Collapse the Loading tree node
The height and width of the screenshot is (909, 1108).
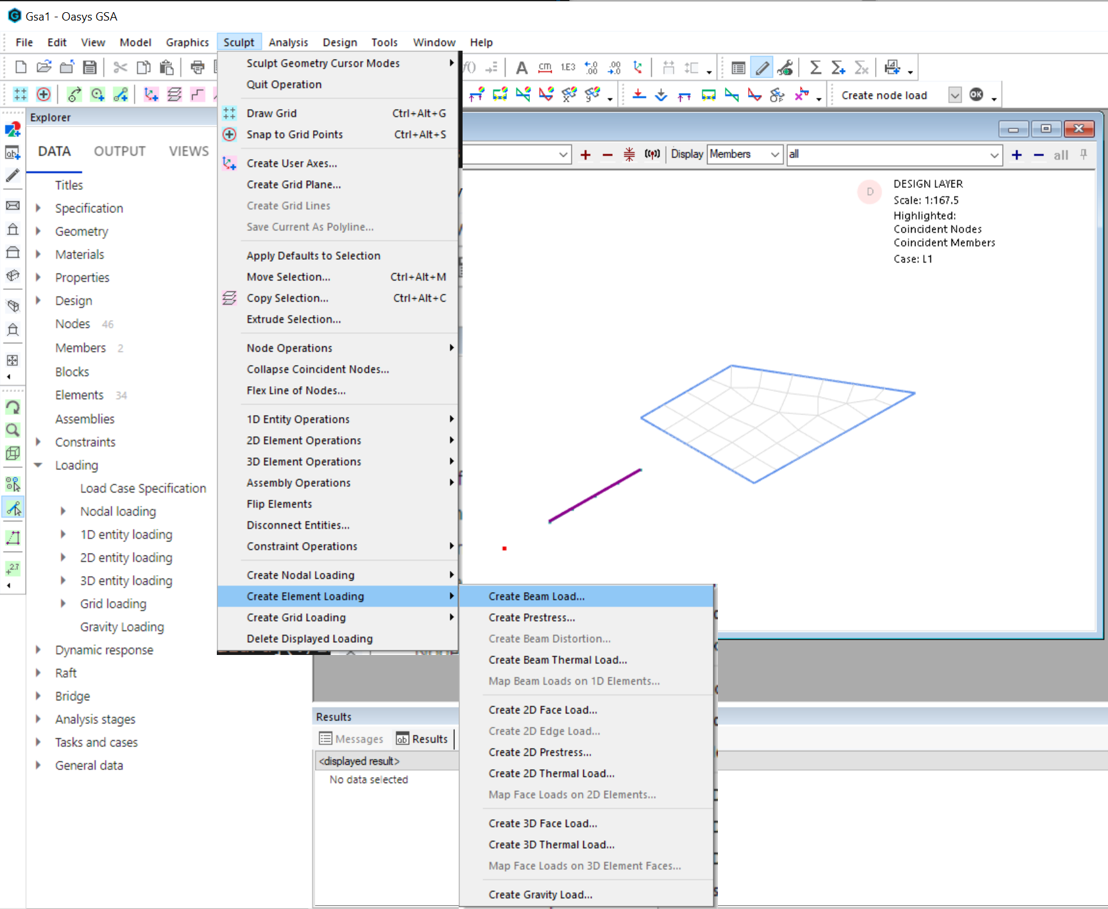tap(38, 465)
